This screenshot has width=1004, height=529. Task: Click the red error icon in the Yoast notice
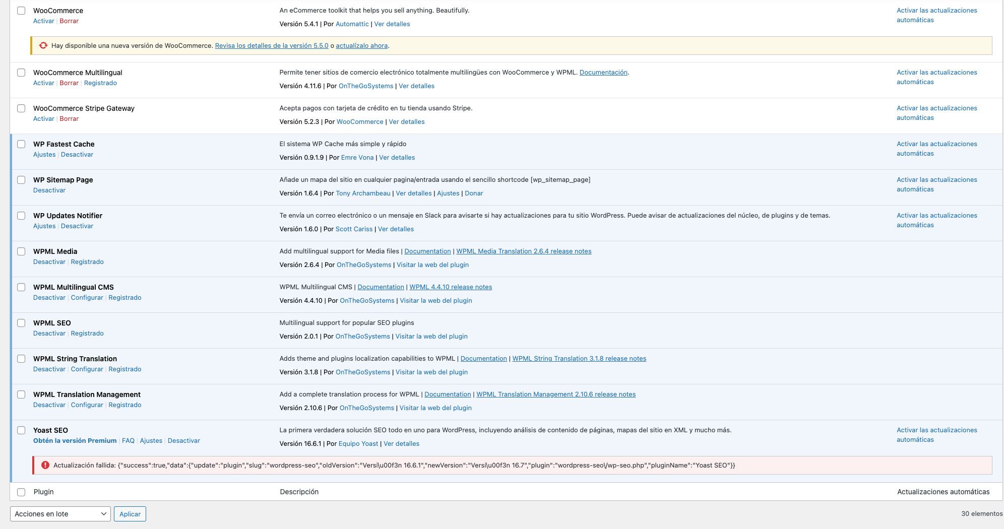45,465
